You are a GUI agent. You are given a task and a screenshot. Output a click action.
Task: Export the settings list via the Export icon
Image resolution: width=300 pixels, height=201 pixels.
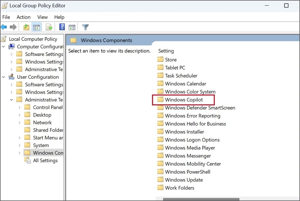tap(49, 27)
